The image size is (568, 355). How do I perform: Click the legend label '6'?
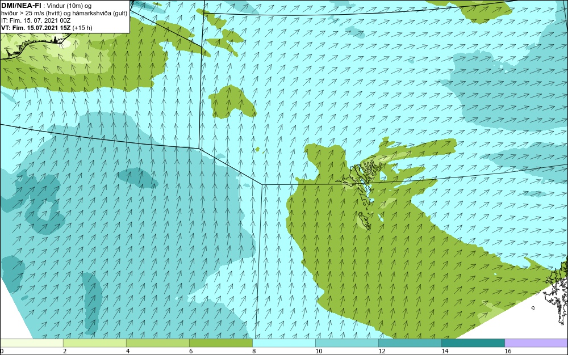[191, 351]
